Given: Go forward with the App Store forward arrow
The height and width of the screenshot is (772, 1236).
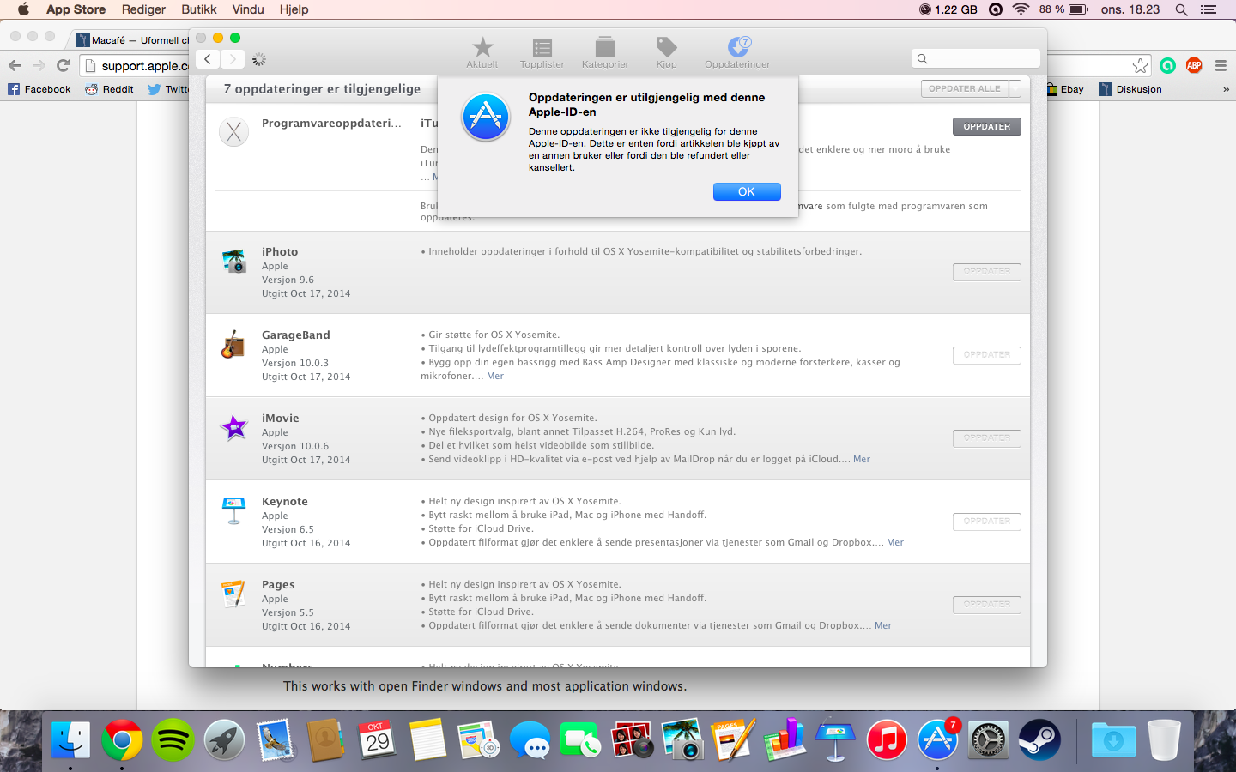Looking at the screenshot, I should click(233, 59).
